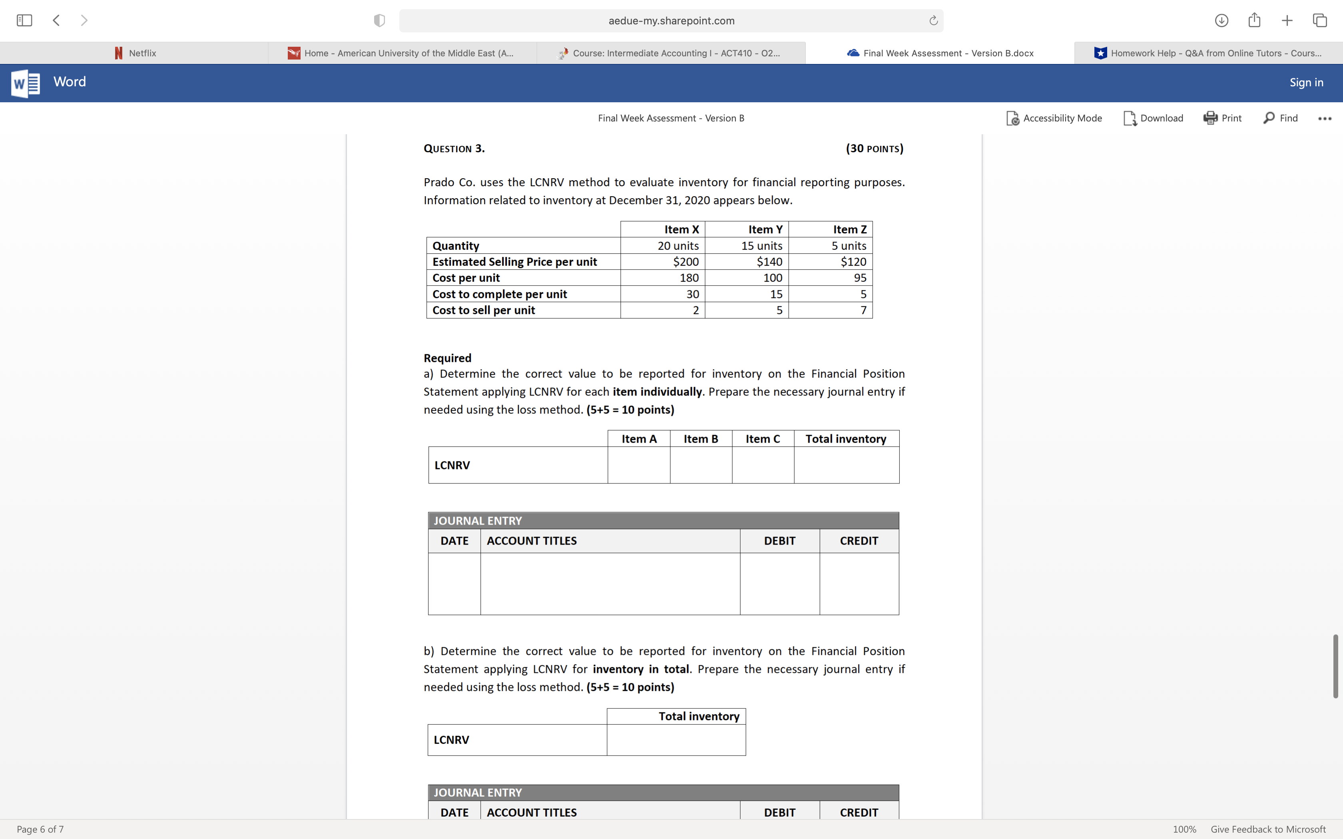Open a new tab with the plus icon

pos(1287,20)
